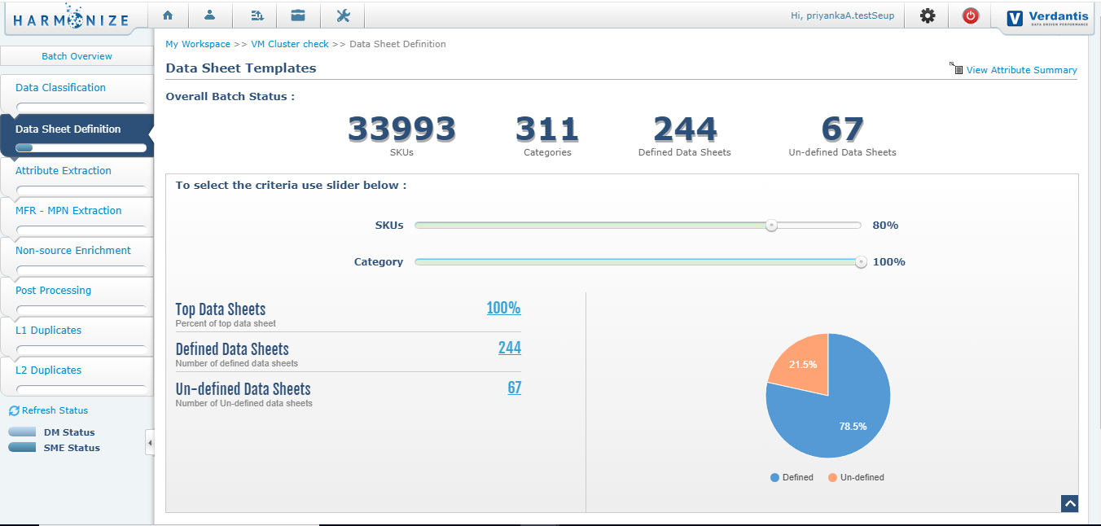Click the Harmonize logo
The width and height of the screenshot is (1101, 526).
click(x=71, y=17)
